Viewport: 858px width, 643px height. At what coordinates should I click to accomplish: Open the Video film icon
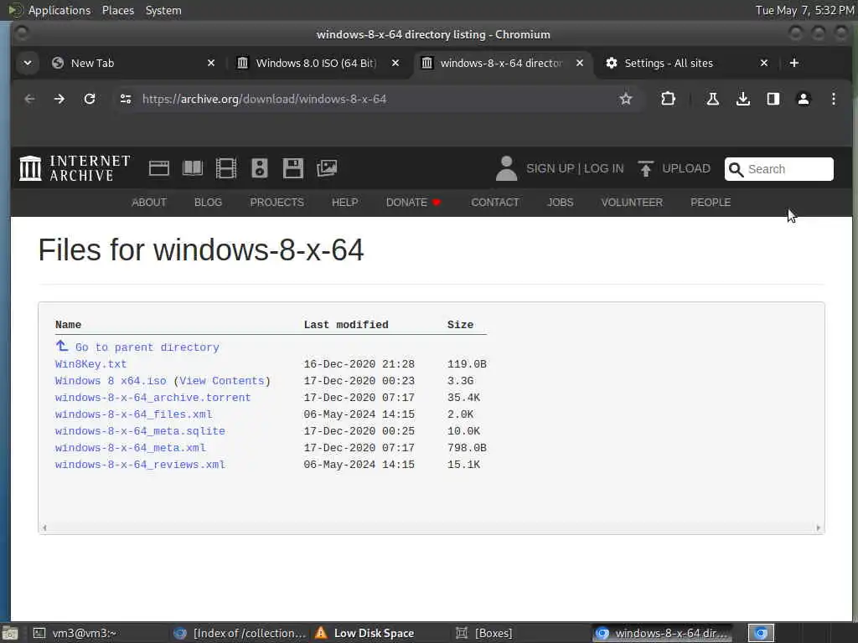click(226, 168)
